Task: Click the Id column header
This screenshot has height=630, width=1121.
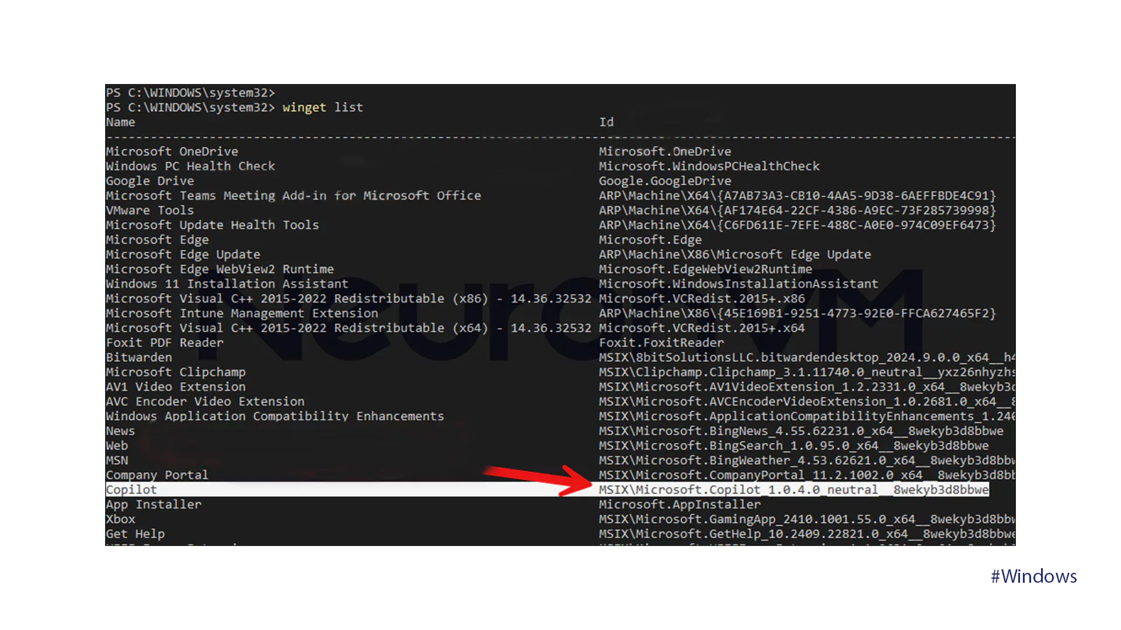Action: [x=606, y=123]
